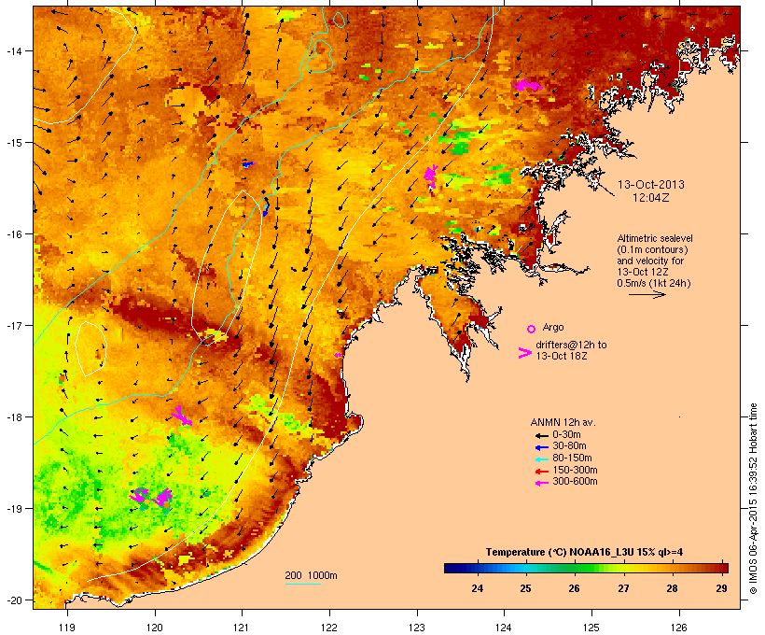Screen dimensions: 765x635
Task: Click the longitude label 126
Action: [x=678, y=628]
